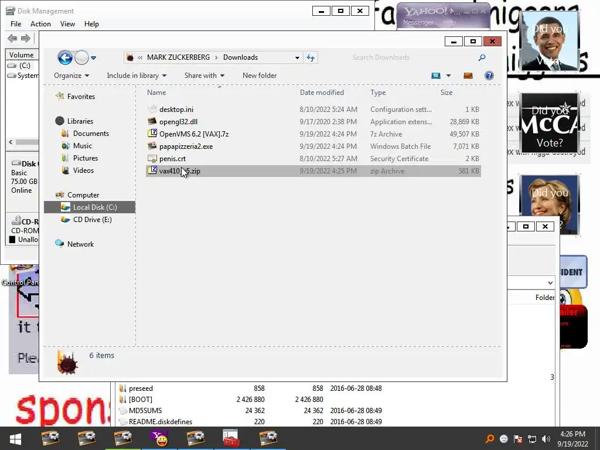Select papapizzeria2.exe icon
Viewport: 600px width, 450px height.
(x=152, y=146)
